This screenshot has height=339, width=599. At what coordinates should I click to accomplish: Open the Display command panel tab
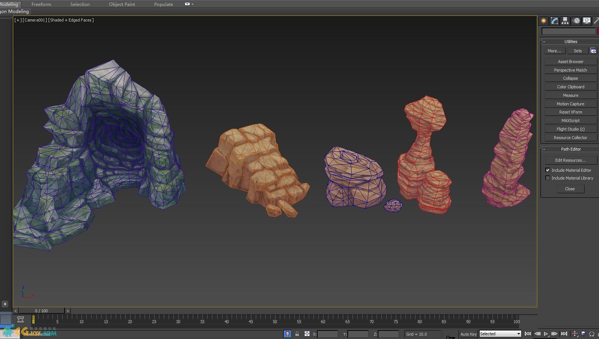point(587,21)
